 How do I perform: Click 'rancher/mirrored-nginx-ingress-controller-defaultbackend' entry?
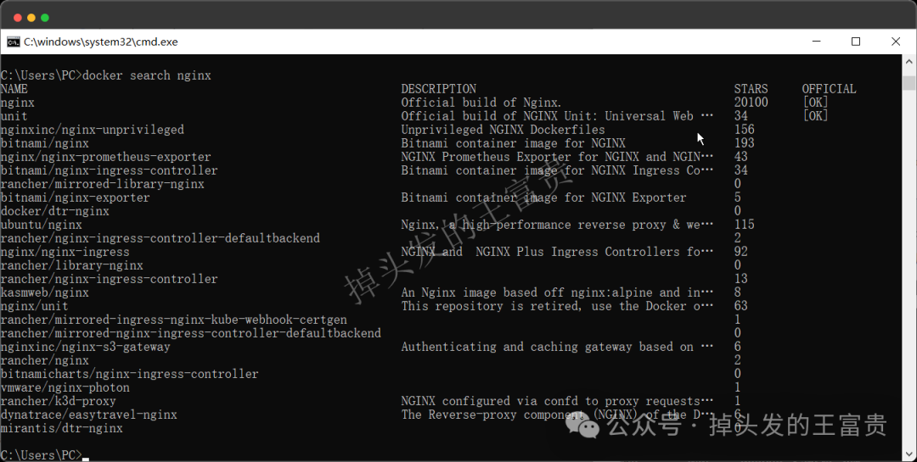pos(191,333)
